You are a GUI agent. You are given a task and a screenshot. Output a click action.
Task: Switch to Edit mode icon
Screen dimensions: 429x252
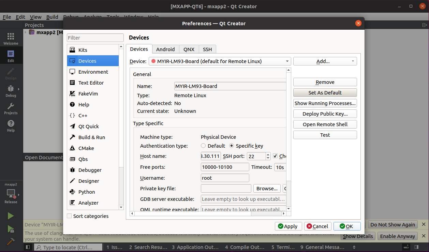pyautogui.click(x=11, y=56)
